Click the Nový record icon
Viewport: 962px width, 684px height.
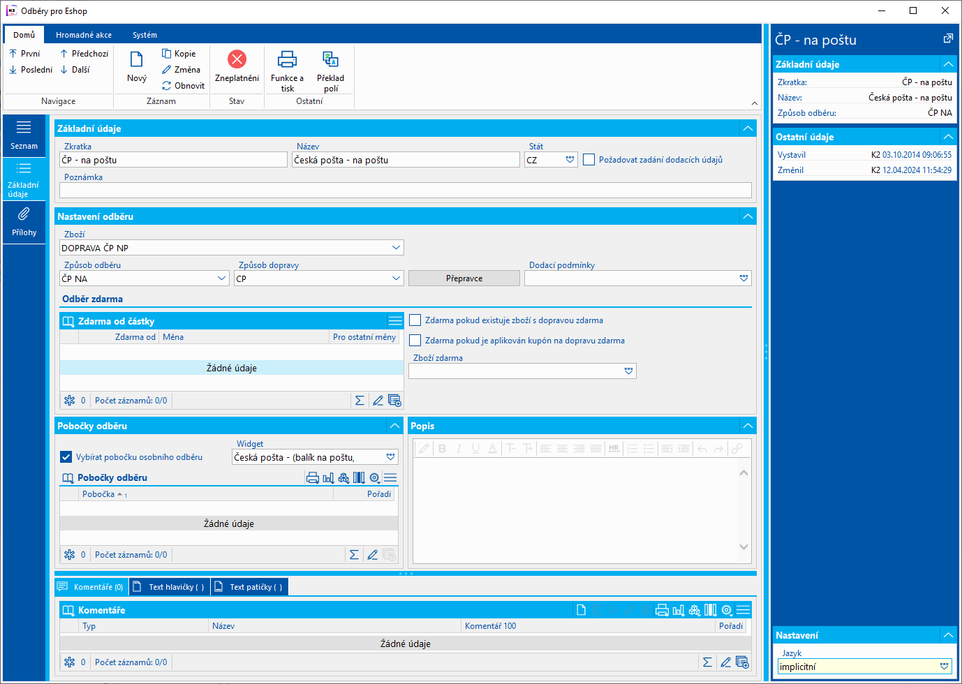pos(137,59)
